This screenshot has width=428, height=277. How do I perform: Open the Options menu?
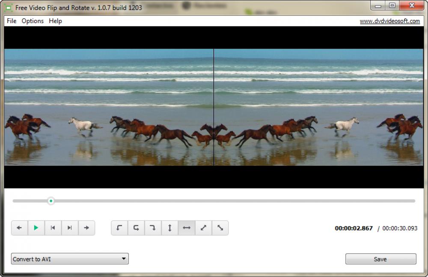click(x=33, y=21)
